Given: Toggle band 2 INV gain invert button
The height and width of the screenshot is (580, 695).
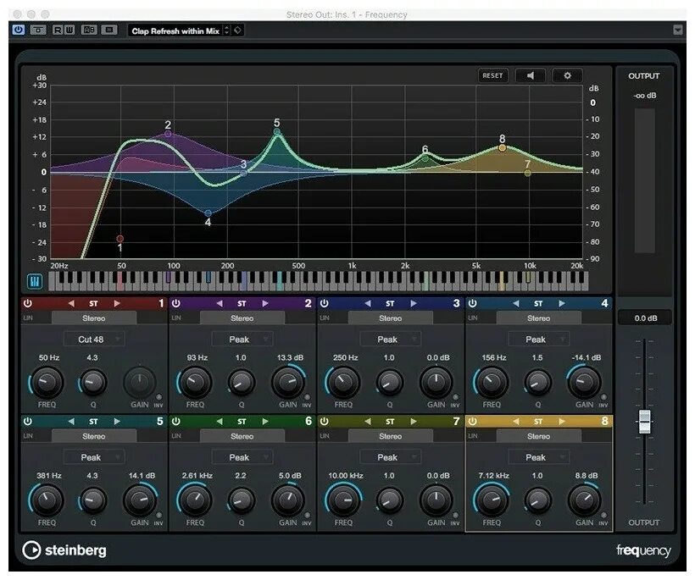Looking at the screenshot, I should click(x=307, y=397).
